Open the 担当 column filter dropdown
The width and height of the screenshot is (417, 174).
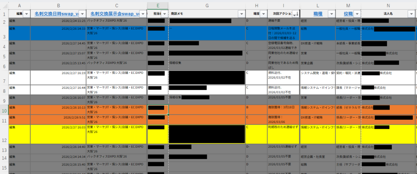pos(164,14)
